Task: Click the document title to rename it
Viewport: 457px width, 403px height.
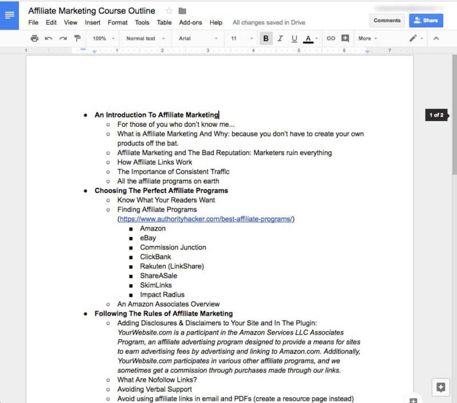Action: pyautogui.click(x=91, y=11)
